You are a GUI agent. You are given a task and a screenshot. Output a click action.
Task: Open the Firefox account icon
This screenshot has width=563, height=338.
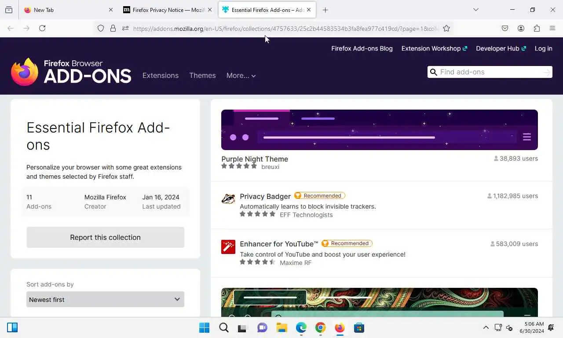(x=521, y=28)
